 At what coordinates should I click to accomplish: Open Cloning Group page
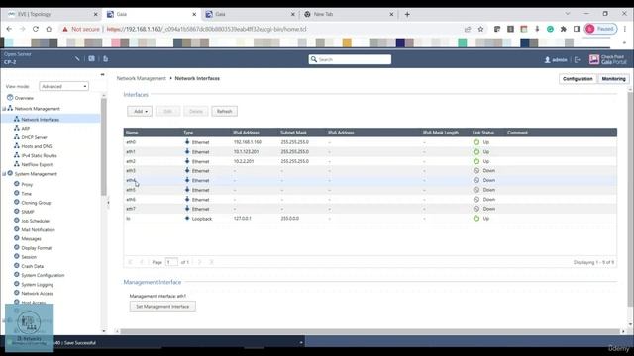click(36, 203)
